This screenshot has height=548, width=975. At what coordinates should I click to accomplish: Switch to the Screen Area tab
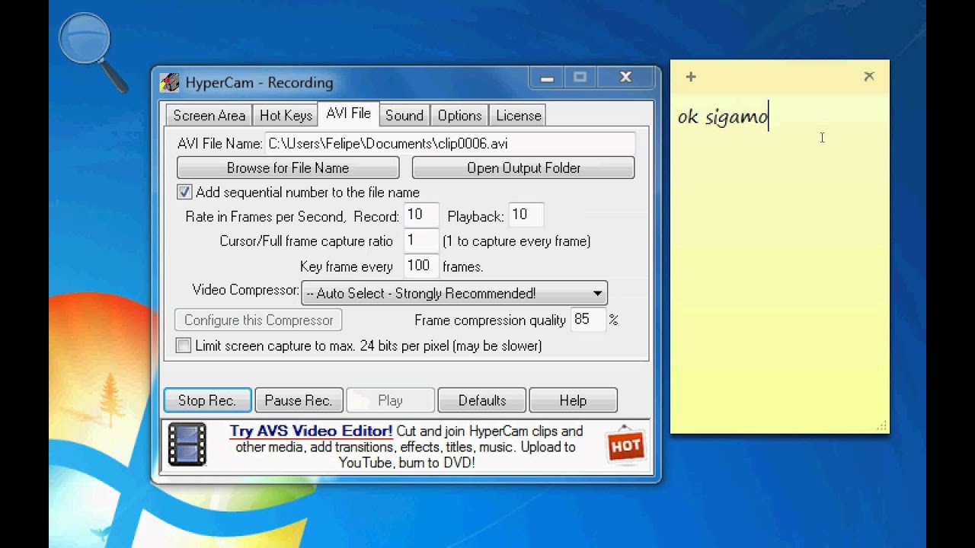[x=209, y=116]
